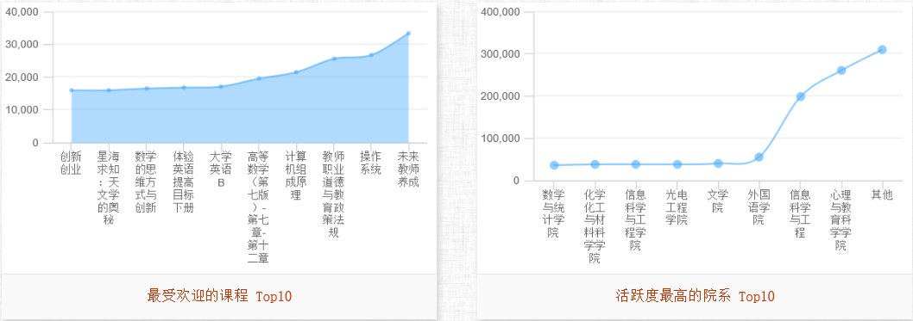913x321 pixels.
Task: Select the 光电工程学院 data point
Action: pos(677,164)
